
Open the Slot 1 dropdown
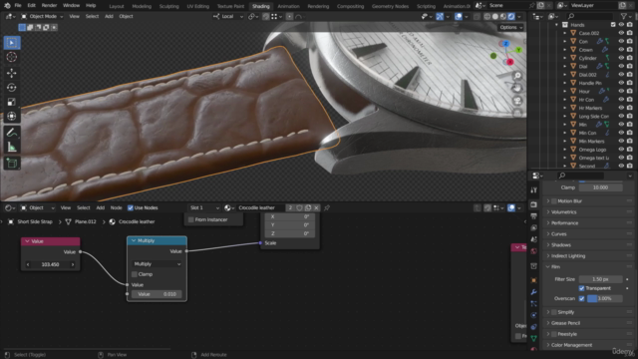point(203,207)
